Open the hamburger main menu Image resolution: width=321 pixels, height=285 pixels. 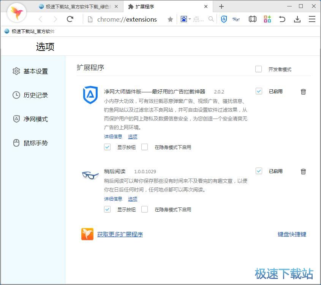(312, 19)
